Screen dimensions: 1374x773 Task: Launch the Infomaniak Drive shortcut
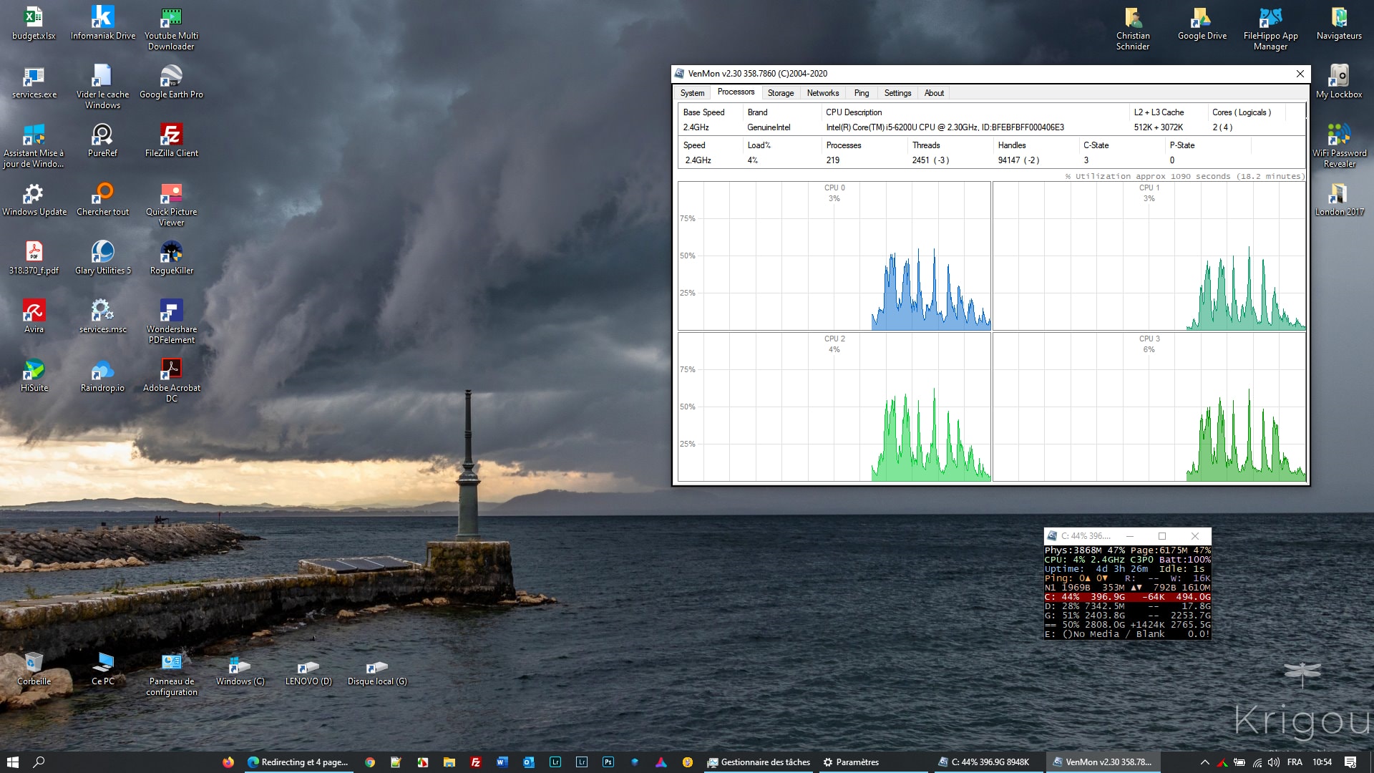(x=102, y=23)
